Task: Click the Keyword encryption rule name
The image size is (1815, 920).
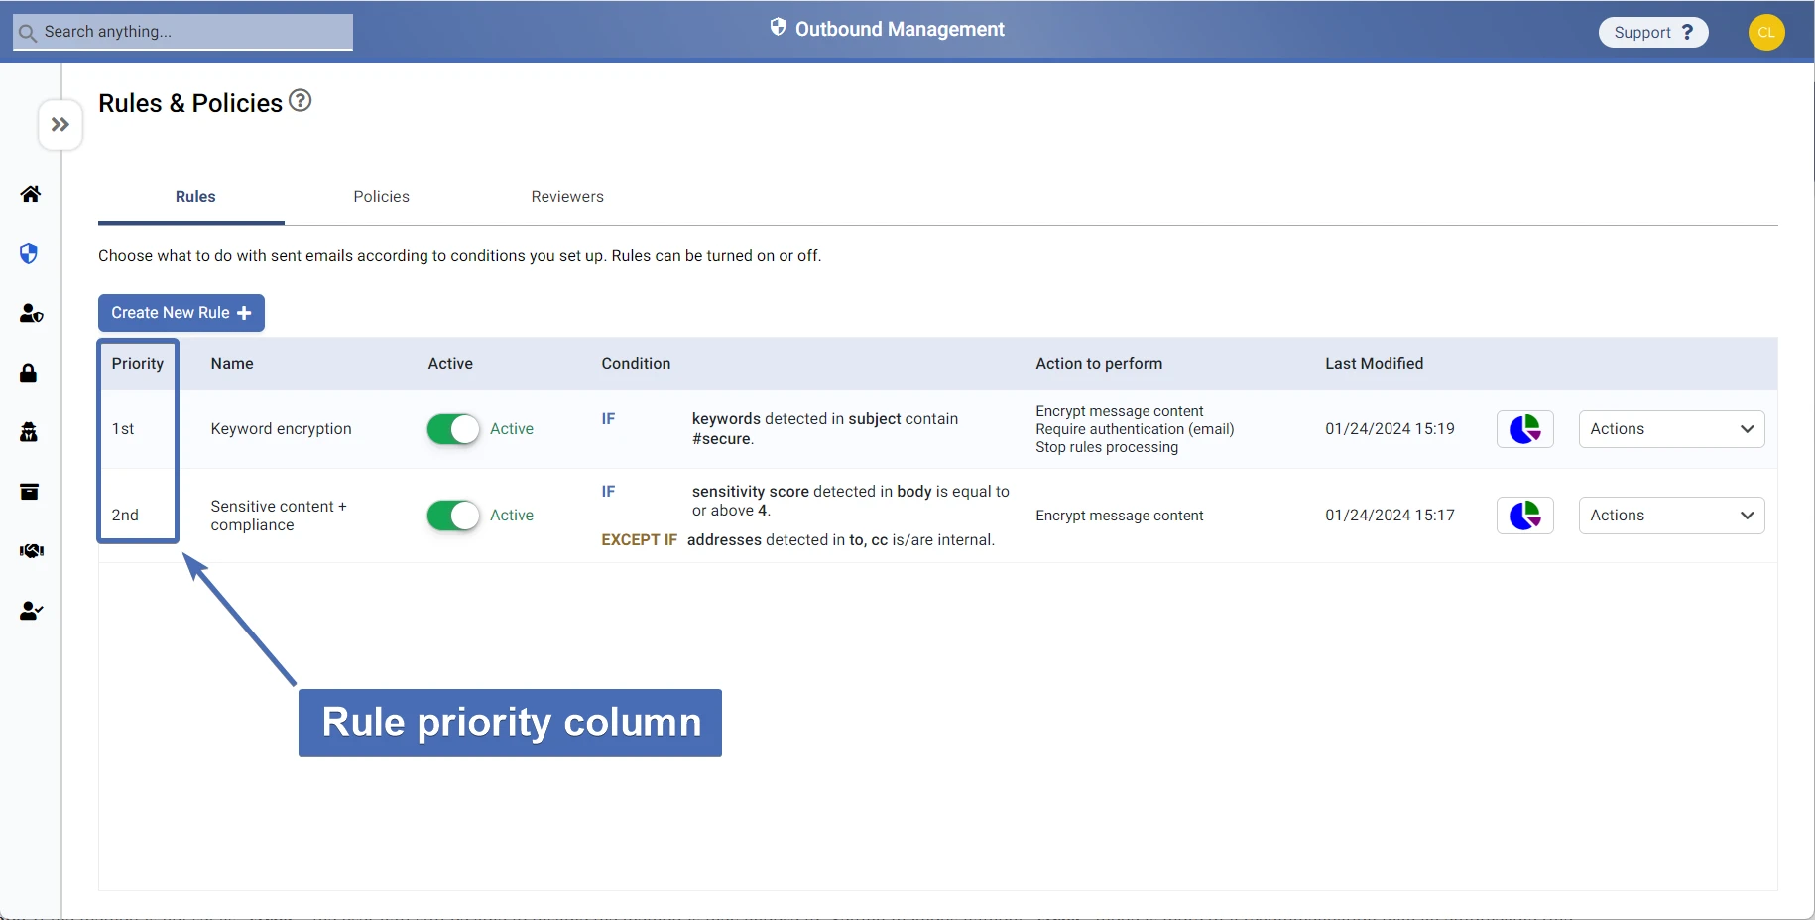Action: 282,429
